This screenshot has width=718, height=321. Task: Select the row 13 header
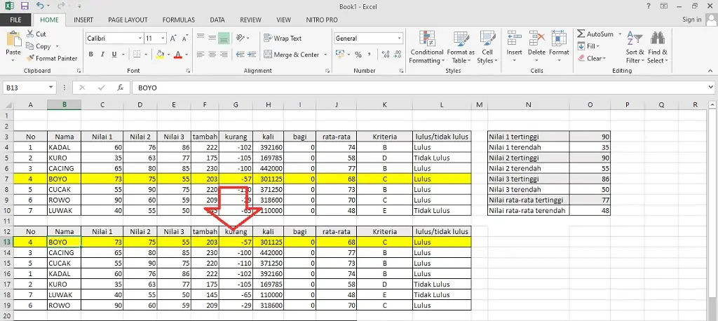pos(6,242)
